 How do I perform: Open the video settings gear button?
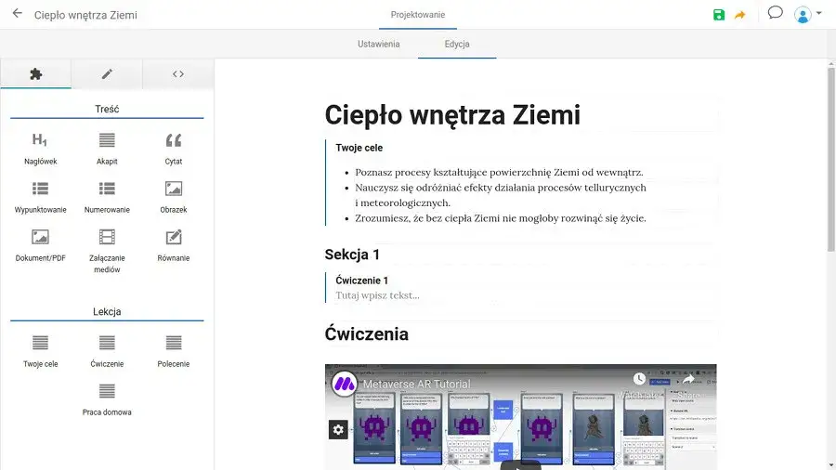tap(338, 429)
